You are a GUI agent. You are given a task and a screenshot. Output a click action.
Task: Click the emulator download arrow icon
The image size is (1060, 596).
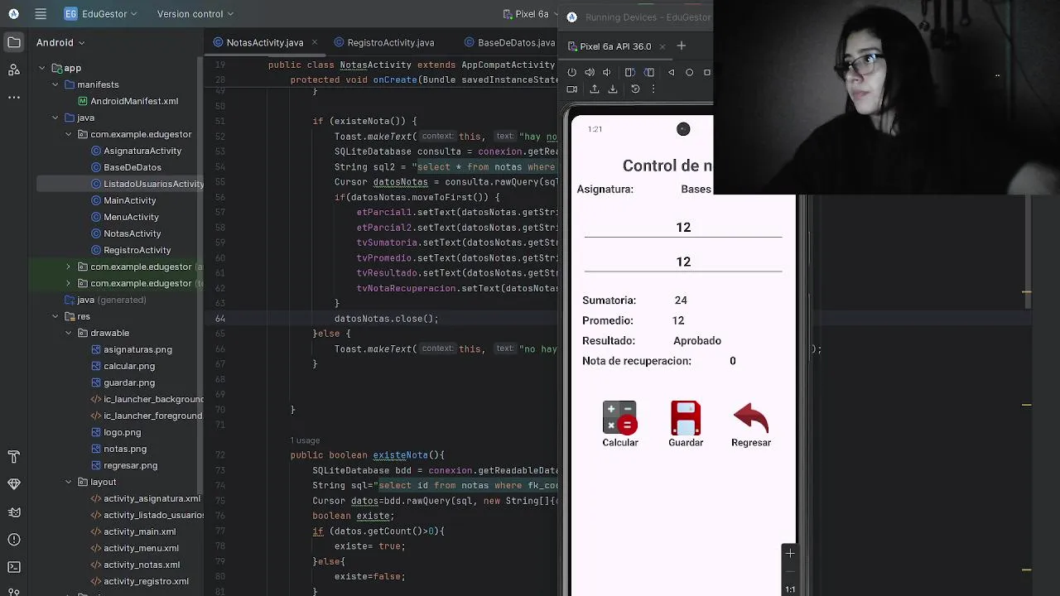[613, 89]
